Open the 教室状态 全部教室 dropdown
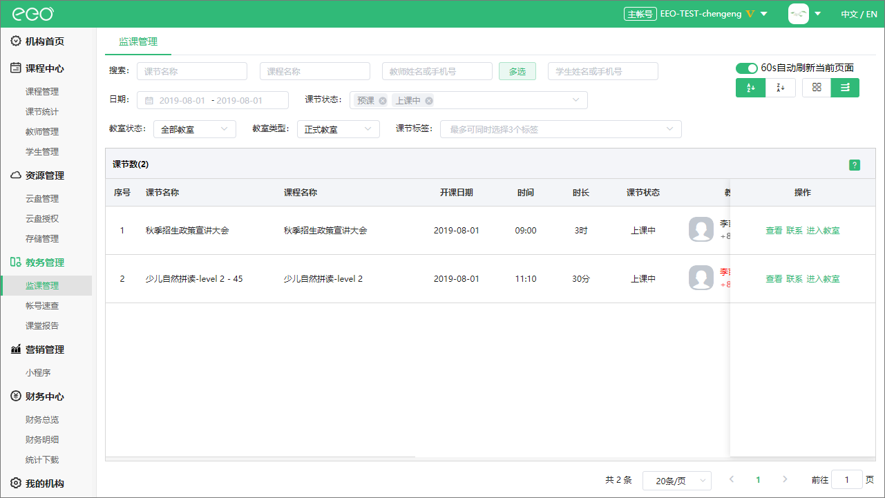The height and width of the screenshot is (498, 885). click(195, 129)
